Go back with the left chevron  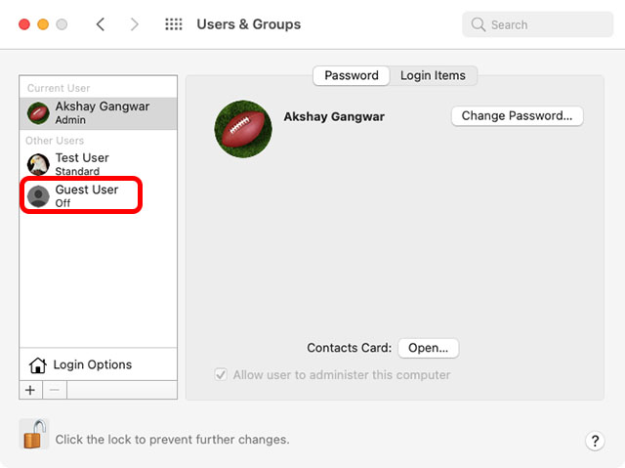101,24
